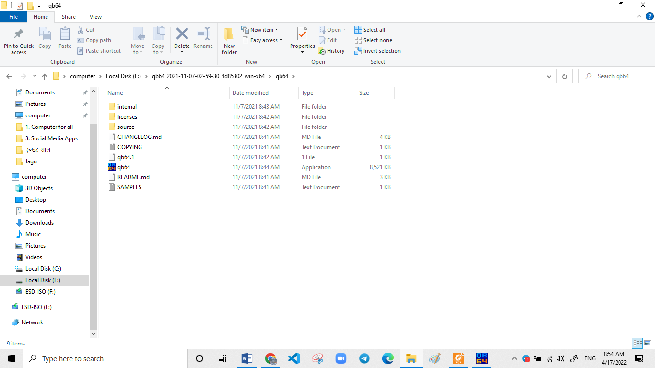This screenshot has height=368, width=655.
Task: Click Local Disk (E:) in address bar
Action: tap(124, 76)
